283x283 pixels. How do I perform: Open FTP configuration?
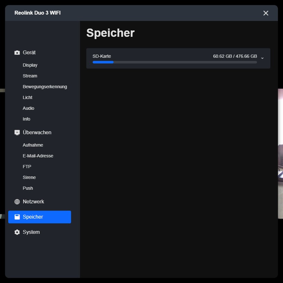pos(27,166)
